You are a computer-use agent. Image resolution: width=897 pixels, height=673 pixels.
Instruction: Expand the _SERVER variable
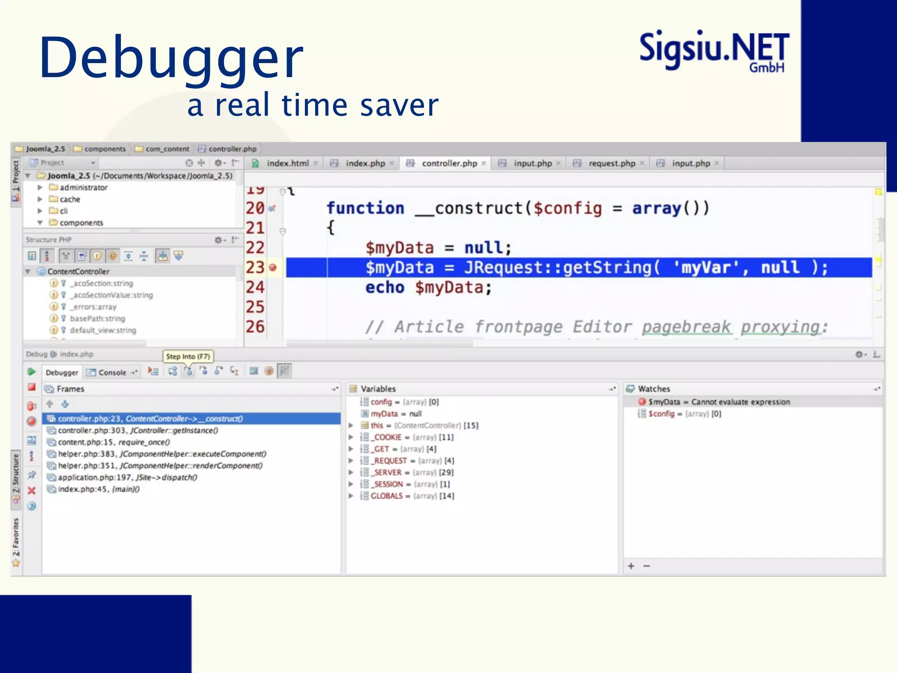[x=351, y=472]
